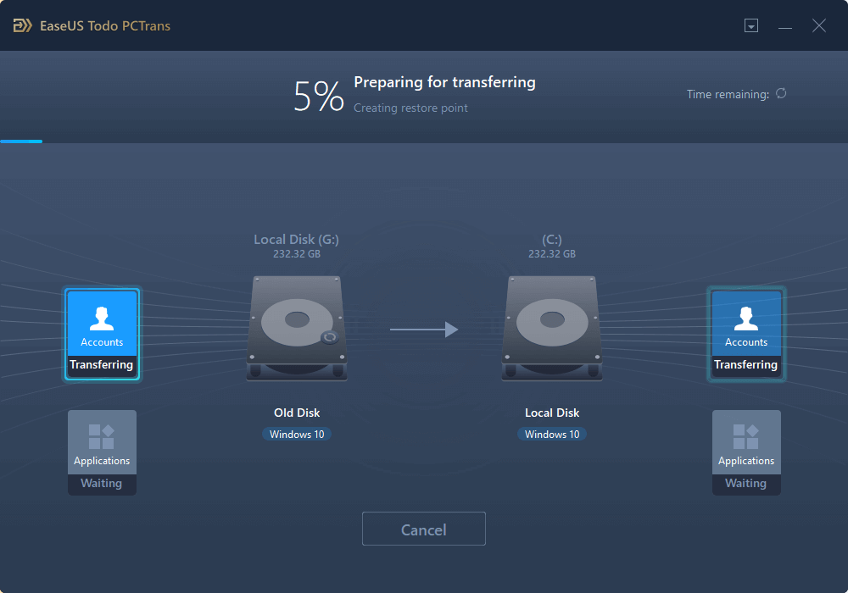Select the right Accounts Transferring tile
The image size is (848, 593).
point(746,335)
